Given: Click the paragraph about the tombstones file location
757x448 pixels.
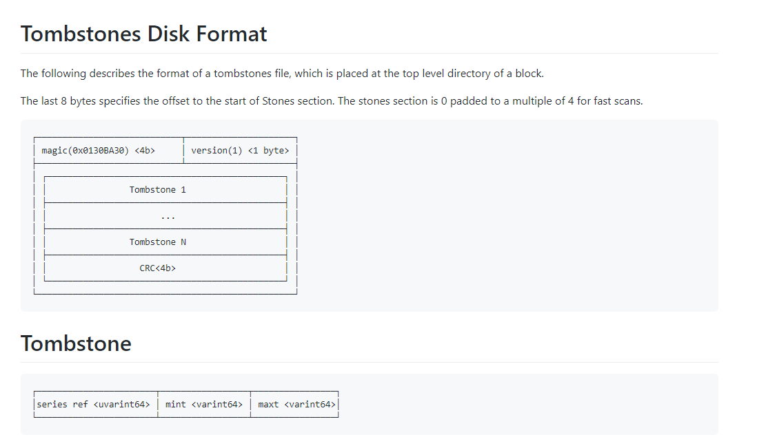Looking at the screenshot, I should click(x=282, y=73).
